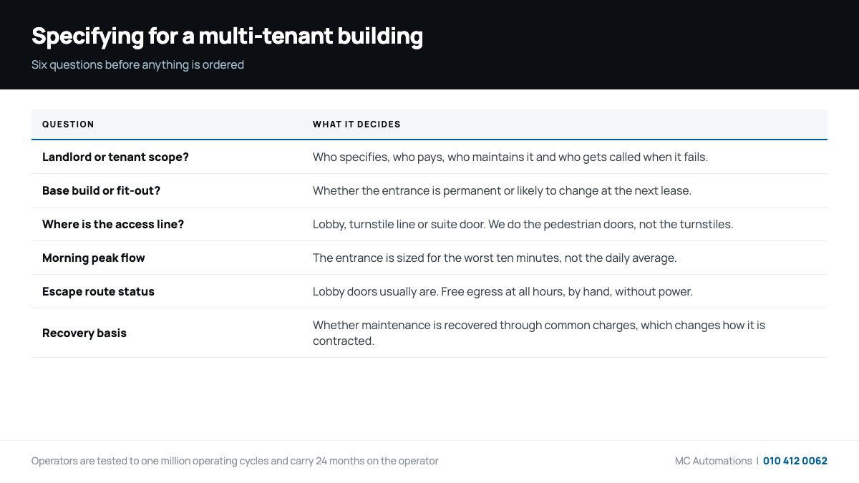859x483 pixels.
Task: Click text starting 'Lobby, turnstile line or suite door'
Action: click(x=523, y=224)
